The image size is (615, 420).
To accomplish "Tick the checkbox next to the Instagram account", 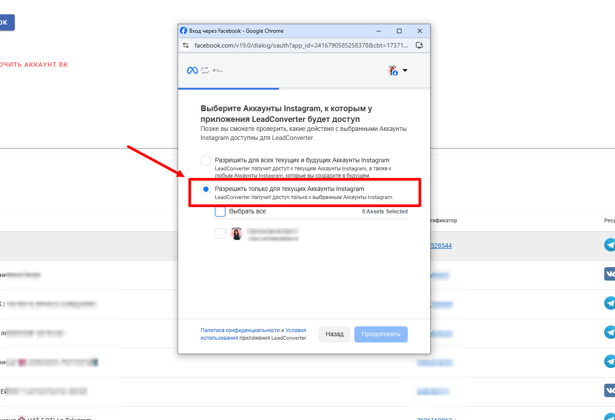I will (220, 234).
